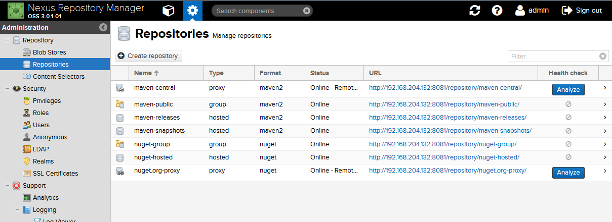Click the Administration gear icon
This screenshot has height=222, width=612.
[x=192, y=11]
